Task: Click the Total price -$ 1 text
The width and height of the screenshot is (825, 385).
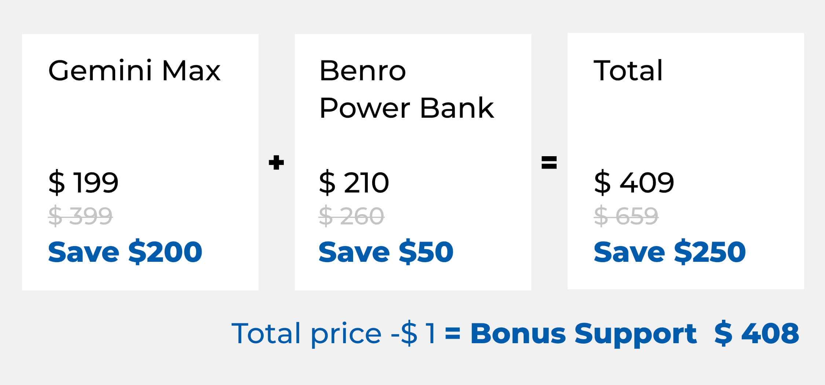Action: click(334, 333)
